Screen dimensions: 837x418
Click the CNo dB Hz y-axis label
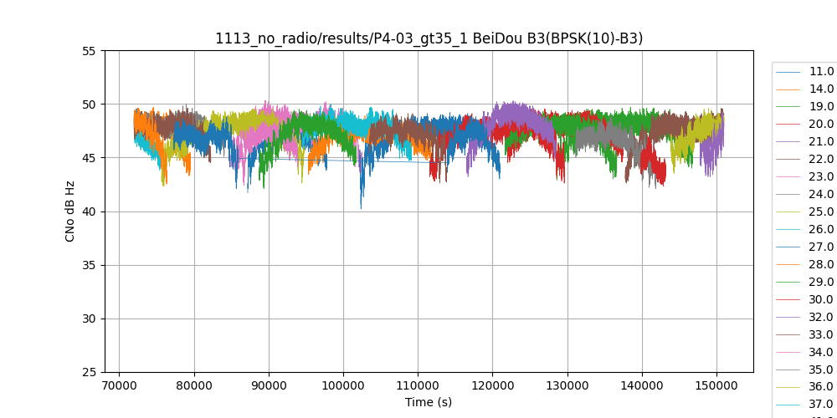coord(70,212)
